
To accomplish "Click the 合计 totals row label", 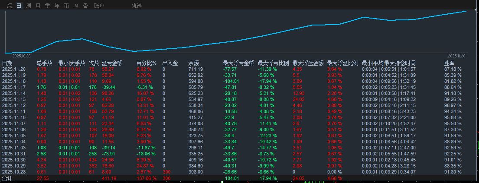I will [7, 178].
